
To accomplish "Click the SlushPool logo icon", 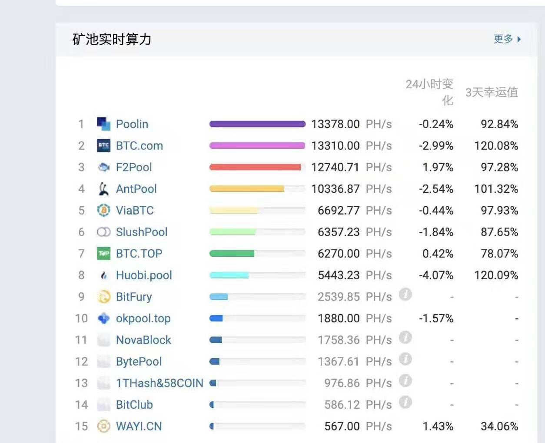I will pos(103,232).
